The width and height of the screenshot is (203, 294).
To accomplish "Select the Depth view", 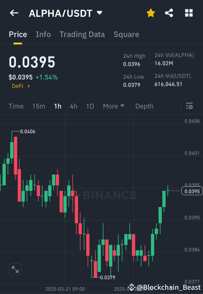I will (x=144, y=106).
